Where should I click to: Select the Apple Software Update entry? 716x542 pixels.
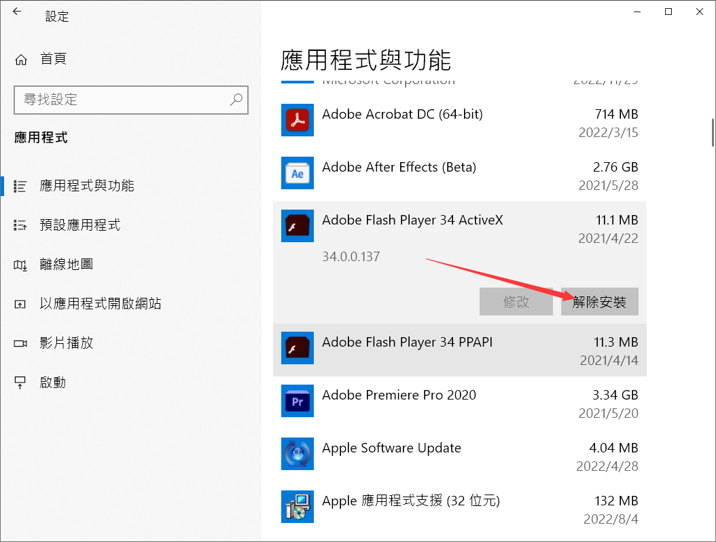click(460, 456)
